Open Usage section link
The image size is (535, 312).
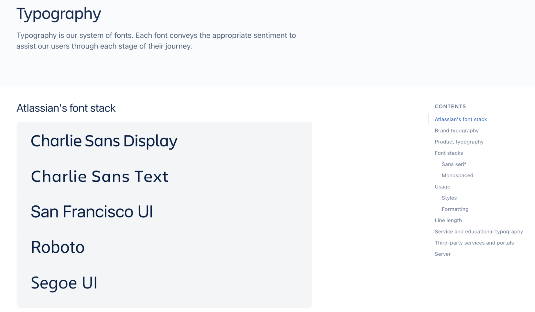tap(442, 187)
